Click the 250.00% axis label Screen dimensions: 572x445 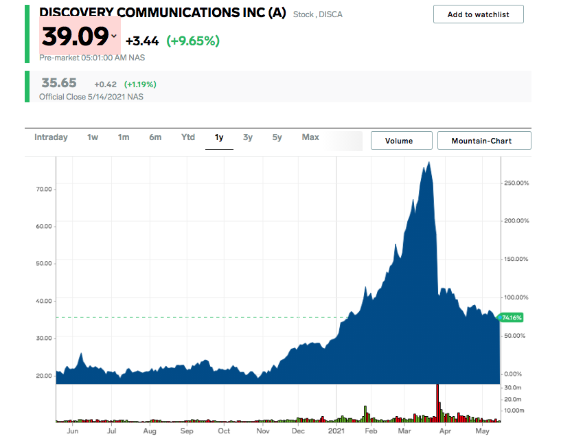(516, 183)
